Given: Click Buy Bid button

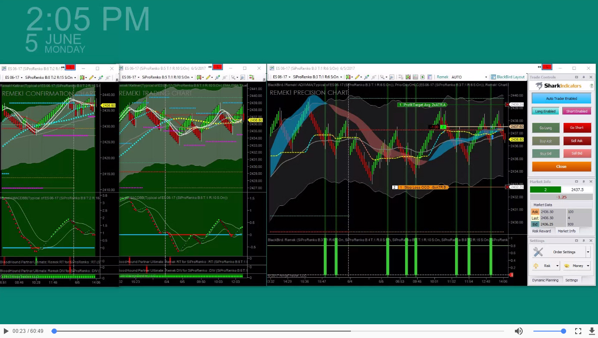Looking at the screenshot, I should point(545,153).
